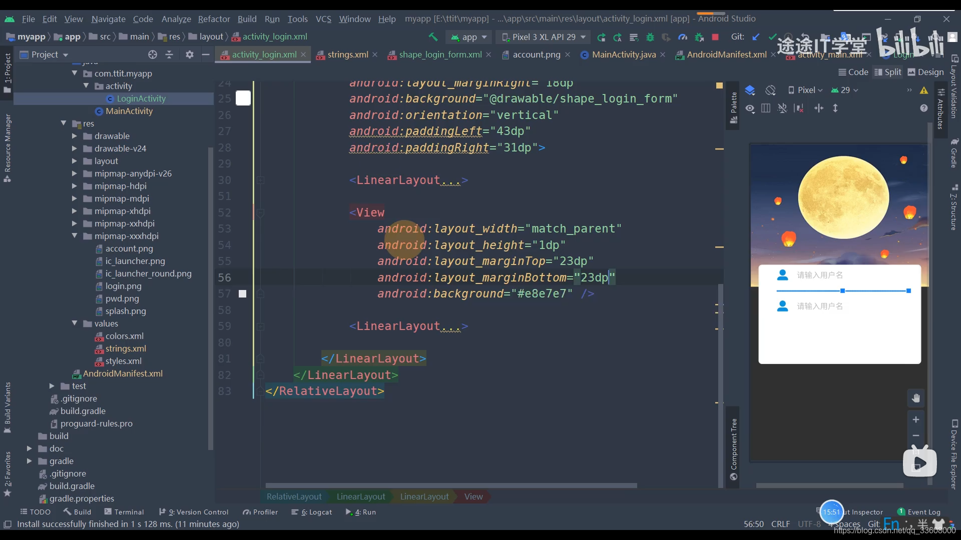The height and width of the screenshot is (540, 961).
Task: Select the RelativeLayout tab at bottom
Action: click(294, 496)
